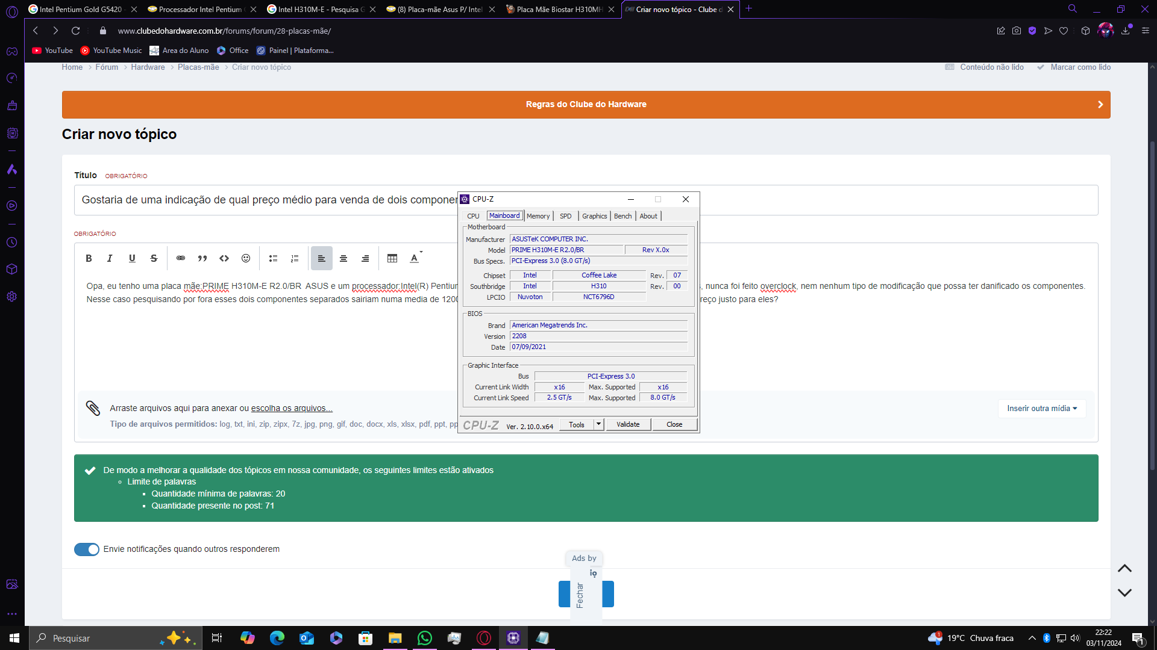Open the Graphics tab in CPU-Z
The height and width of the screenshot is (650, 1157).
click(595, 216)
